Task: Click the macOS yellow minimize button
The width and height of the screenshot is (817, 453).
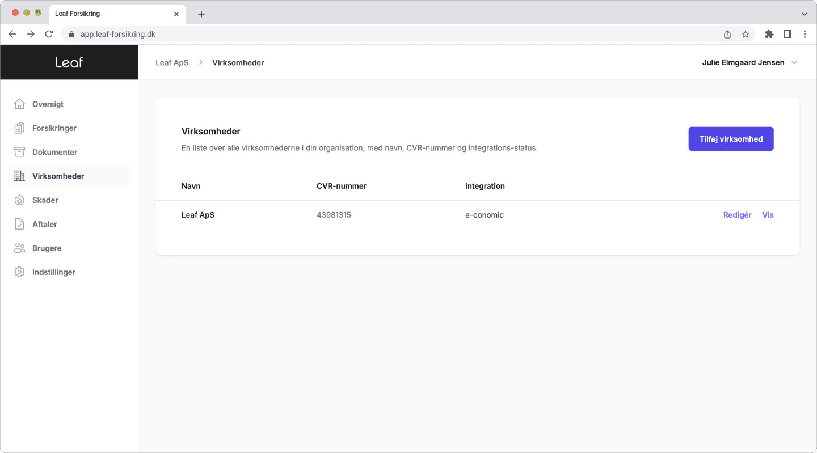Action: click(x=27, y=12)
